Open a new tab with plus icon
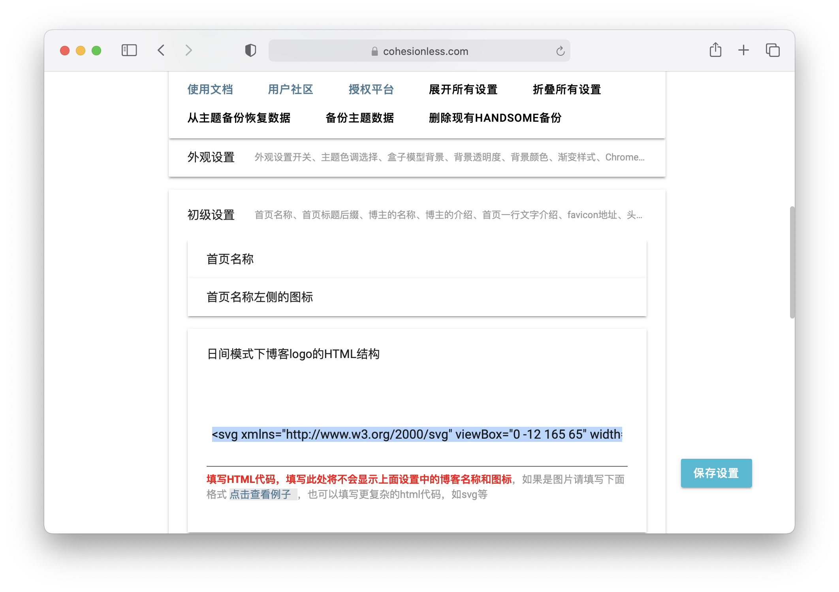Screen dimensions: 839x592 (x=743, y=50)
